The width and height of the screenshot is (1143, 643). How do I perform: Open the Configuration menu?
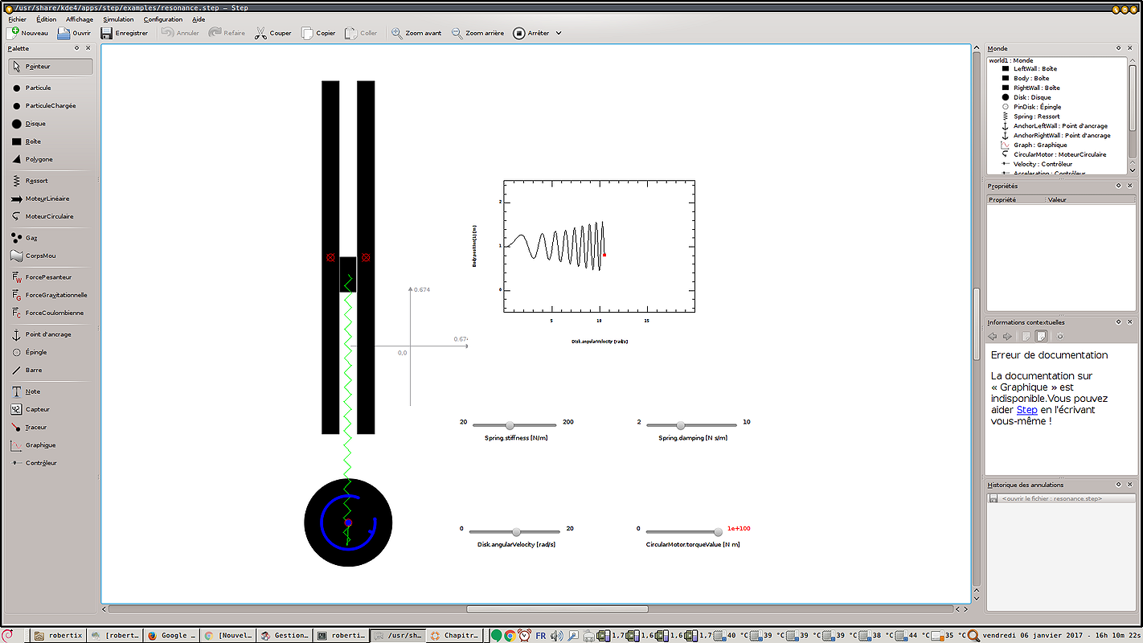tap(163, 19)
